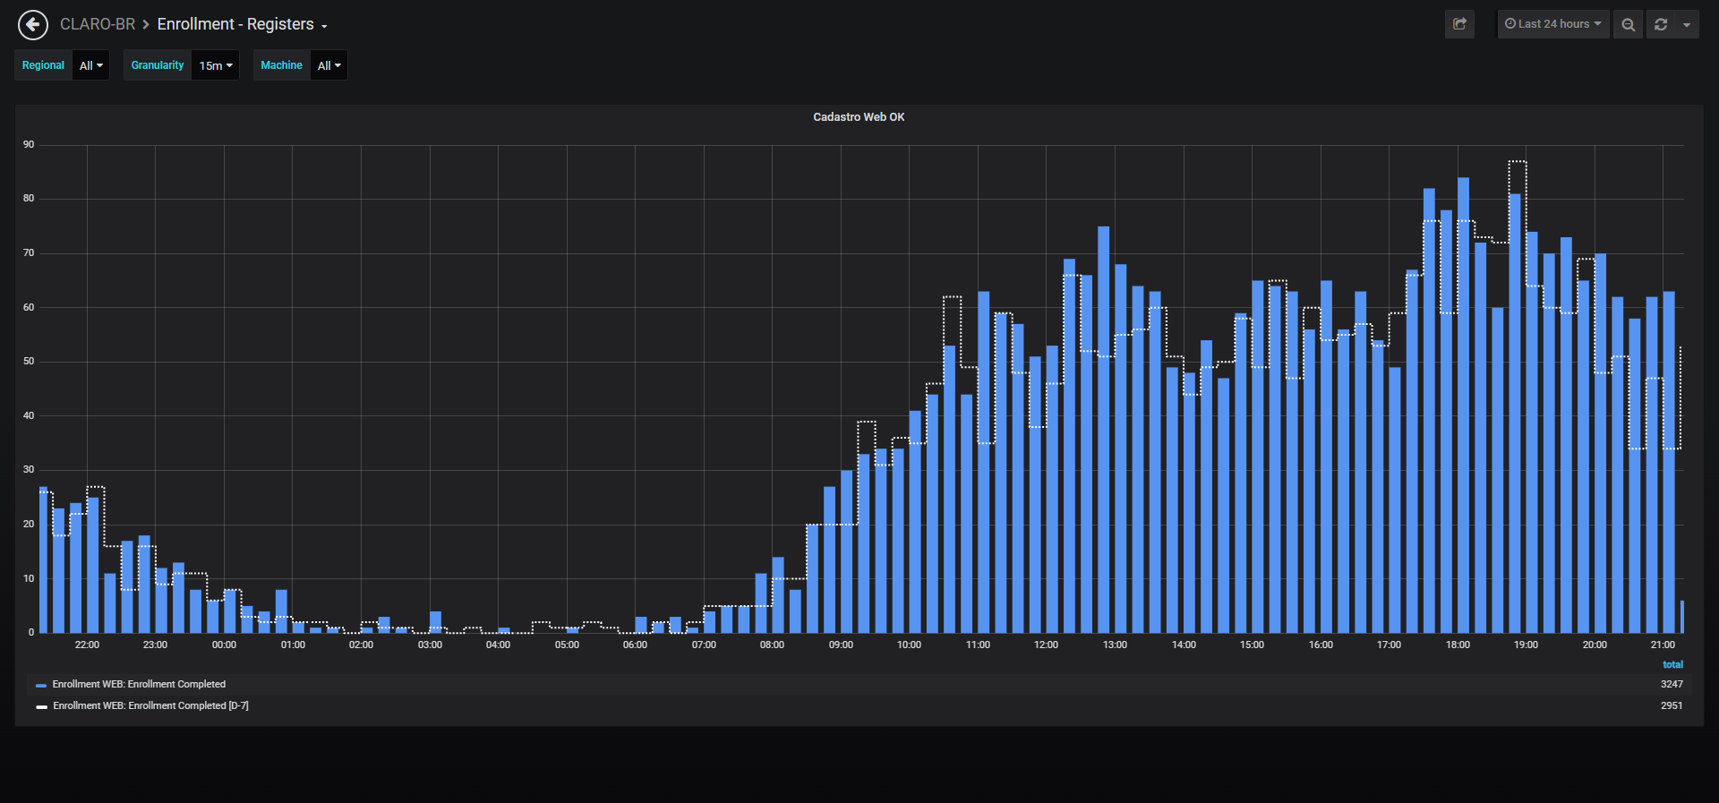Screen dimensions: 1719x803
Task: Click the 50 y-axis label
Action: (29, 361)
